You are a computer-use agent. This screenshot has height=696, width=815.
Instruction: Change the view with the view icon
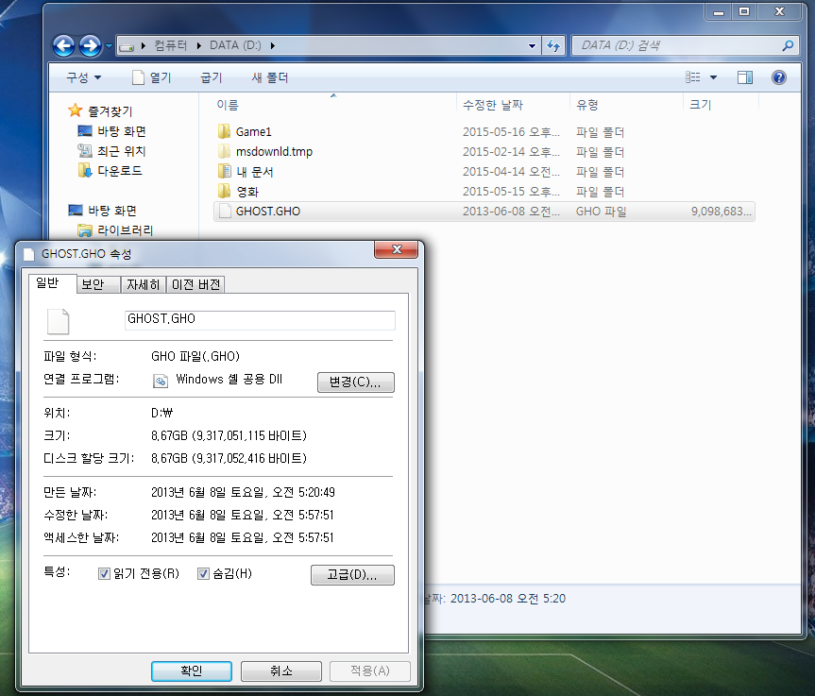(693, 77)
